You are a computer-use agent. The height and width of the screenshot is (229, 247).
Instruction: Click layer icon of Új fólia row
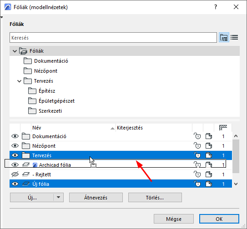click(26, 184)
